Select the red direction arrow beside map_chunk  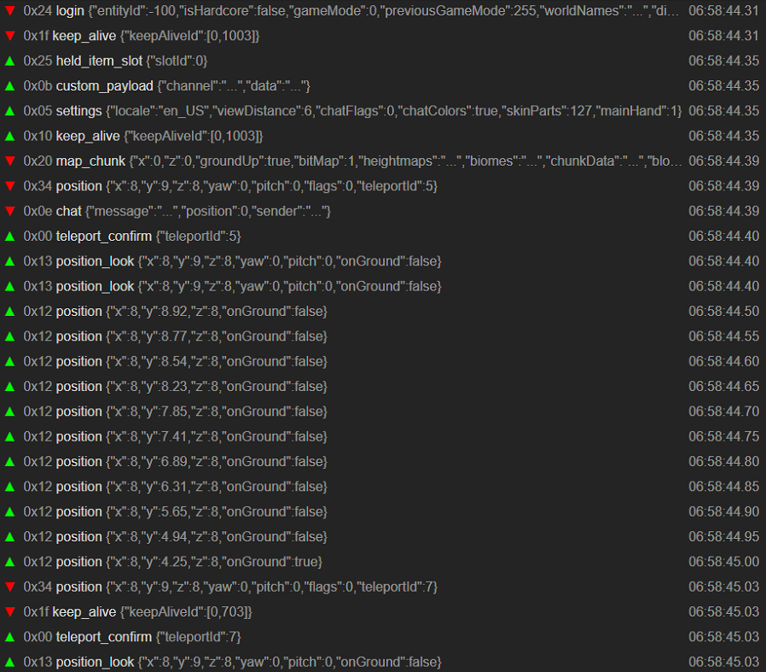click(x=9, y=161)
